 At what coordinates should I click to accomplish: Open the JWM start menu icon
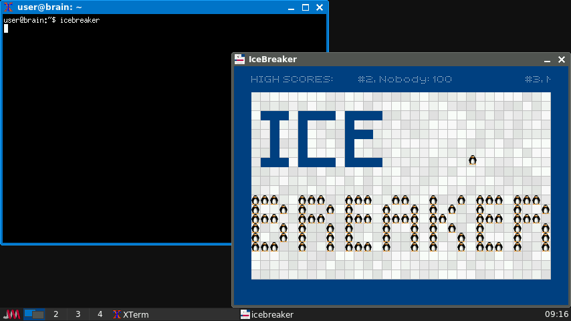[11, 314]
